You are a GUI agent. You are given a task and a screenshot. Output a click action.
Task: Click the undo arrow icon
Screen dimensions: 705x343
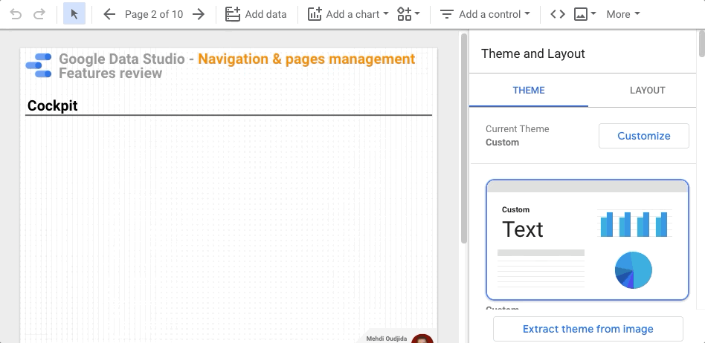16,14
